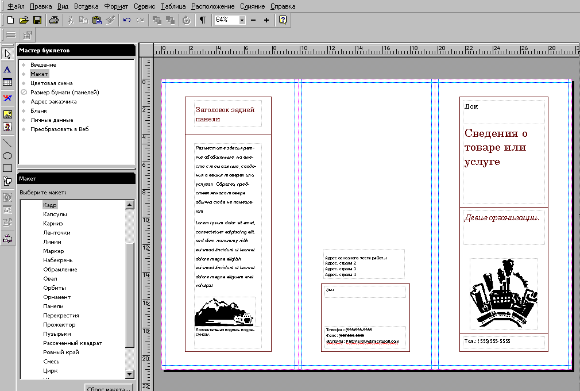Click the Save diskette icon
This screenshot has height=391, width=580.
[37, 20]
